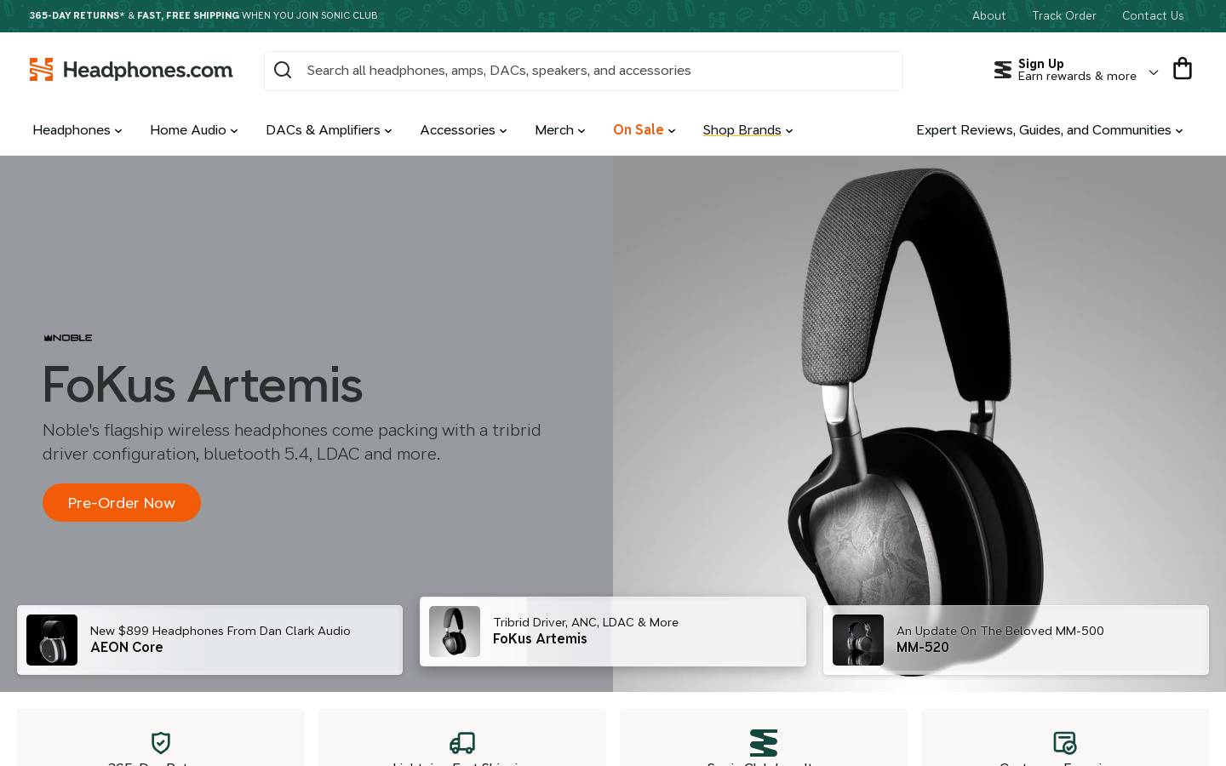Select the FoKus Artemis slide card
The height and width of the screenshot is (766, 1226).
pyautogui.click(x=613, y=632)
